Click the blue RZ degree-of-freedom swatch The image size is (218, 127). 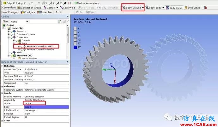pyautogui.click(x=75, y=47)
